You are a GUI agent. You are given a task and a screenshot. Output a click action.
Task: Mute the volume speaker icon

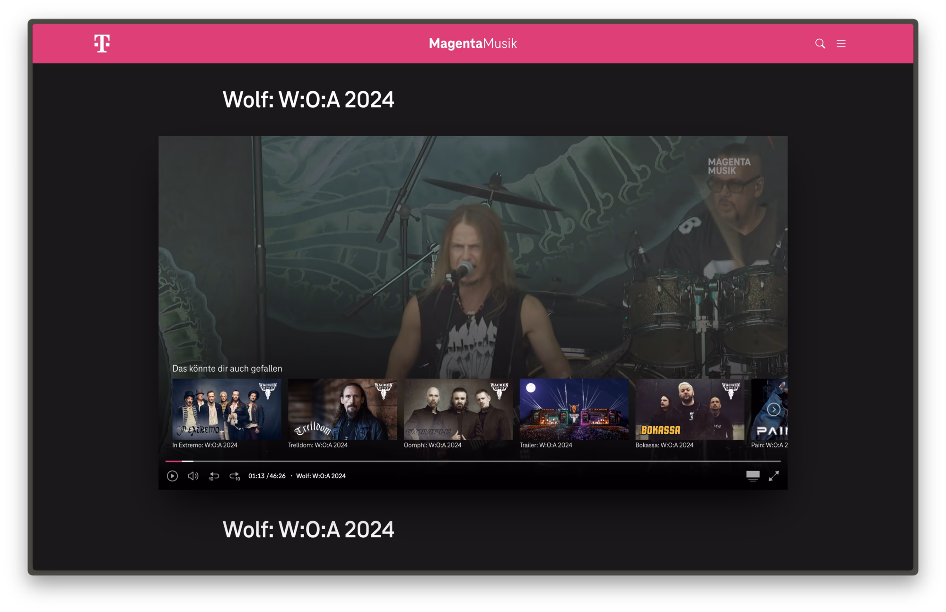193,476
